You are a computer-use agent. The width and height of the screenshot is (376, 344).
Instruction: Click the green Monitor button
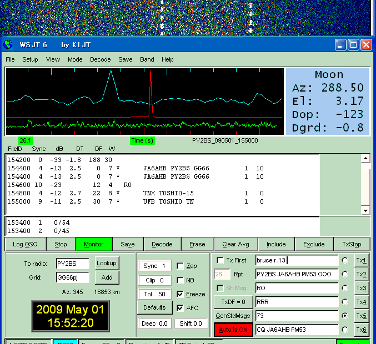click(x=93, y=244)
